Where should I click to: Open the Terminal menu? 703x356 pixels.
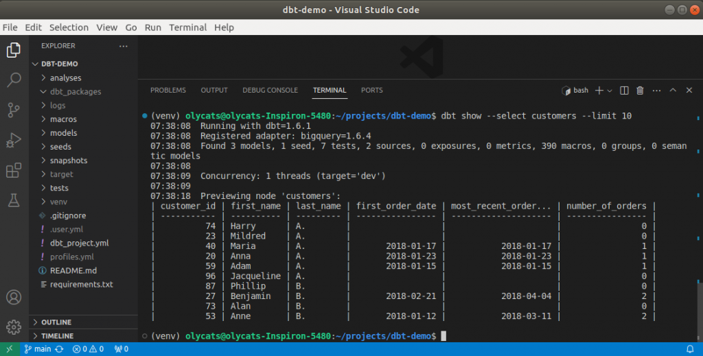188,27
